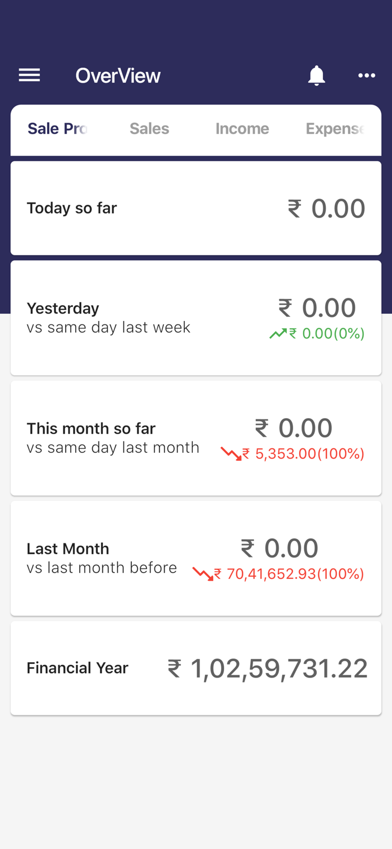Open the Today so far card

(x=196, y=207)
